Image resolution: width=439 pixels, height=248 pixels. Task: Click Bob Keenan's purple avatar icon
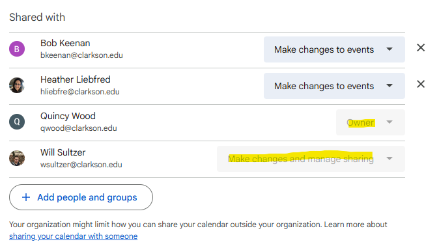(x=17, y=49)
